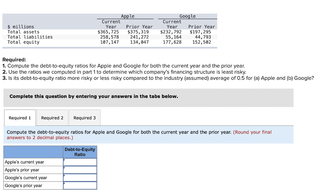The height and width of the screenshot is (192, 331).
Task: Click Google's prior year answer box
Action: 81,185
